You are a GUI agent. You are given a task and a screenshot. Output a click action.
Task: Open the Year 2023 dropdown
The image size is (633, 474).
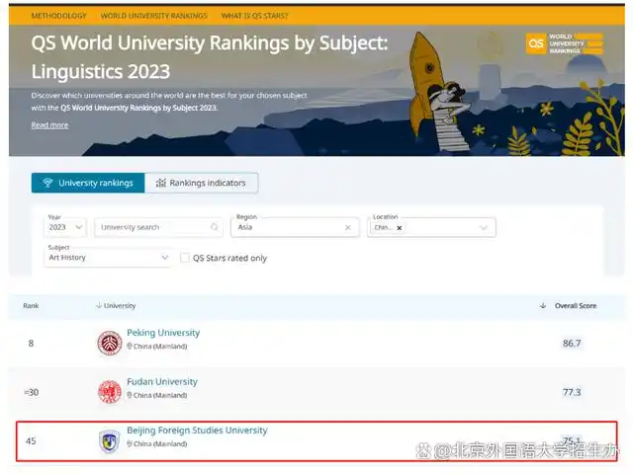tap(65, 227)
